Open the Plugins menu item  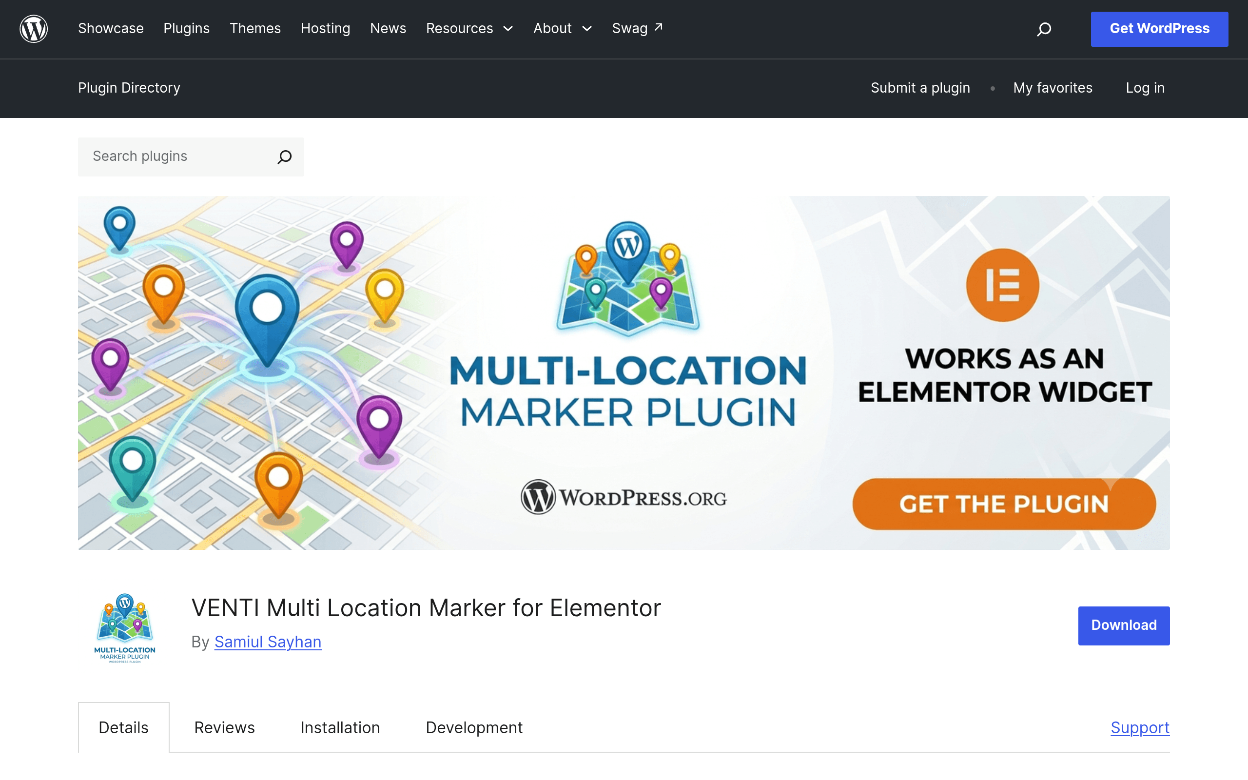187,28
